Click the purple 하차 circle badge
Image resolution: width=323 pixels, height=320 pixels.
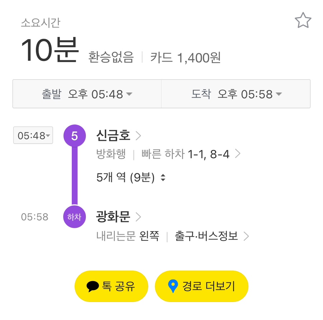[75, 217]
